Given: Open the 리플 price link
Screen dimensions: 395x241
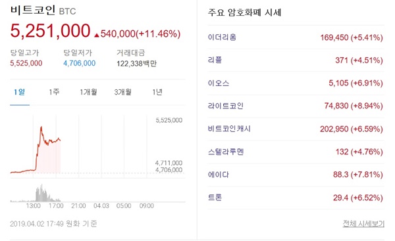Looking at the screenshot, I should pyautogui.click(x=215, y=60).
